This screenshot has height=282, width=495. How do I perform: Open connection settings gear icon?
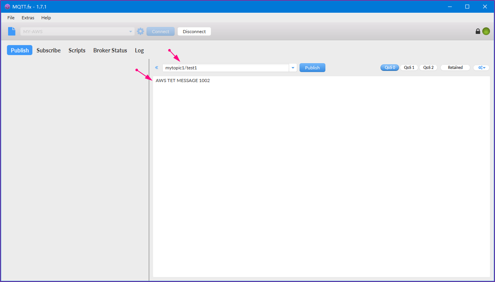[140, 32]
